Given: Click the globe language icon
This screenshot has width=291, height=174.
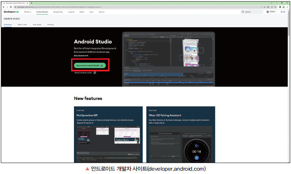Looking at the screenshot, I should tap(267, 12).
